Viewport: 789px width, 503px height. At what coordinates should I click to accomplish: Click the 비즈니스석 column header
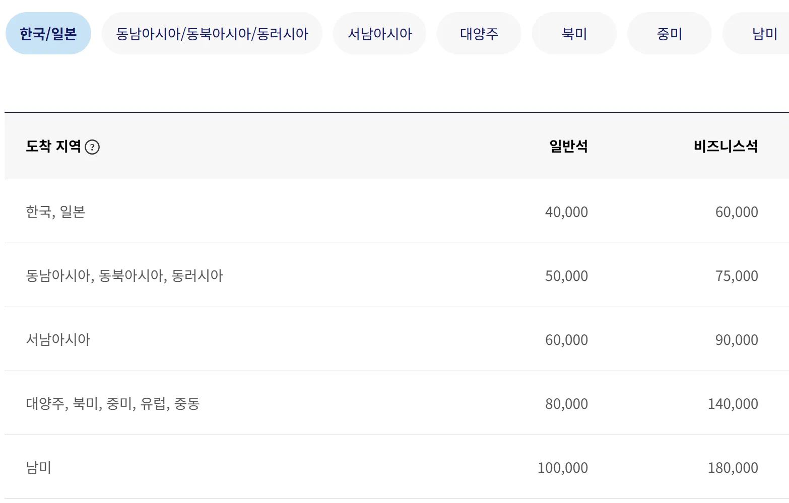click(726, 146)
